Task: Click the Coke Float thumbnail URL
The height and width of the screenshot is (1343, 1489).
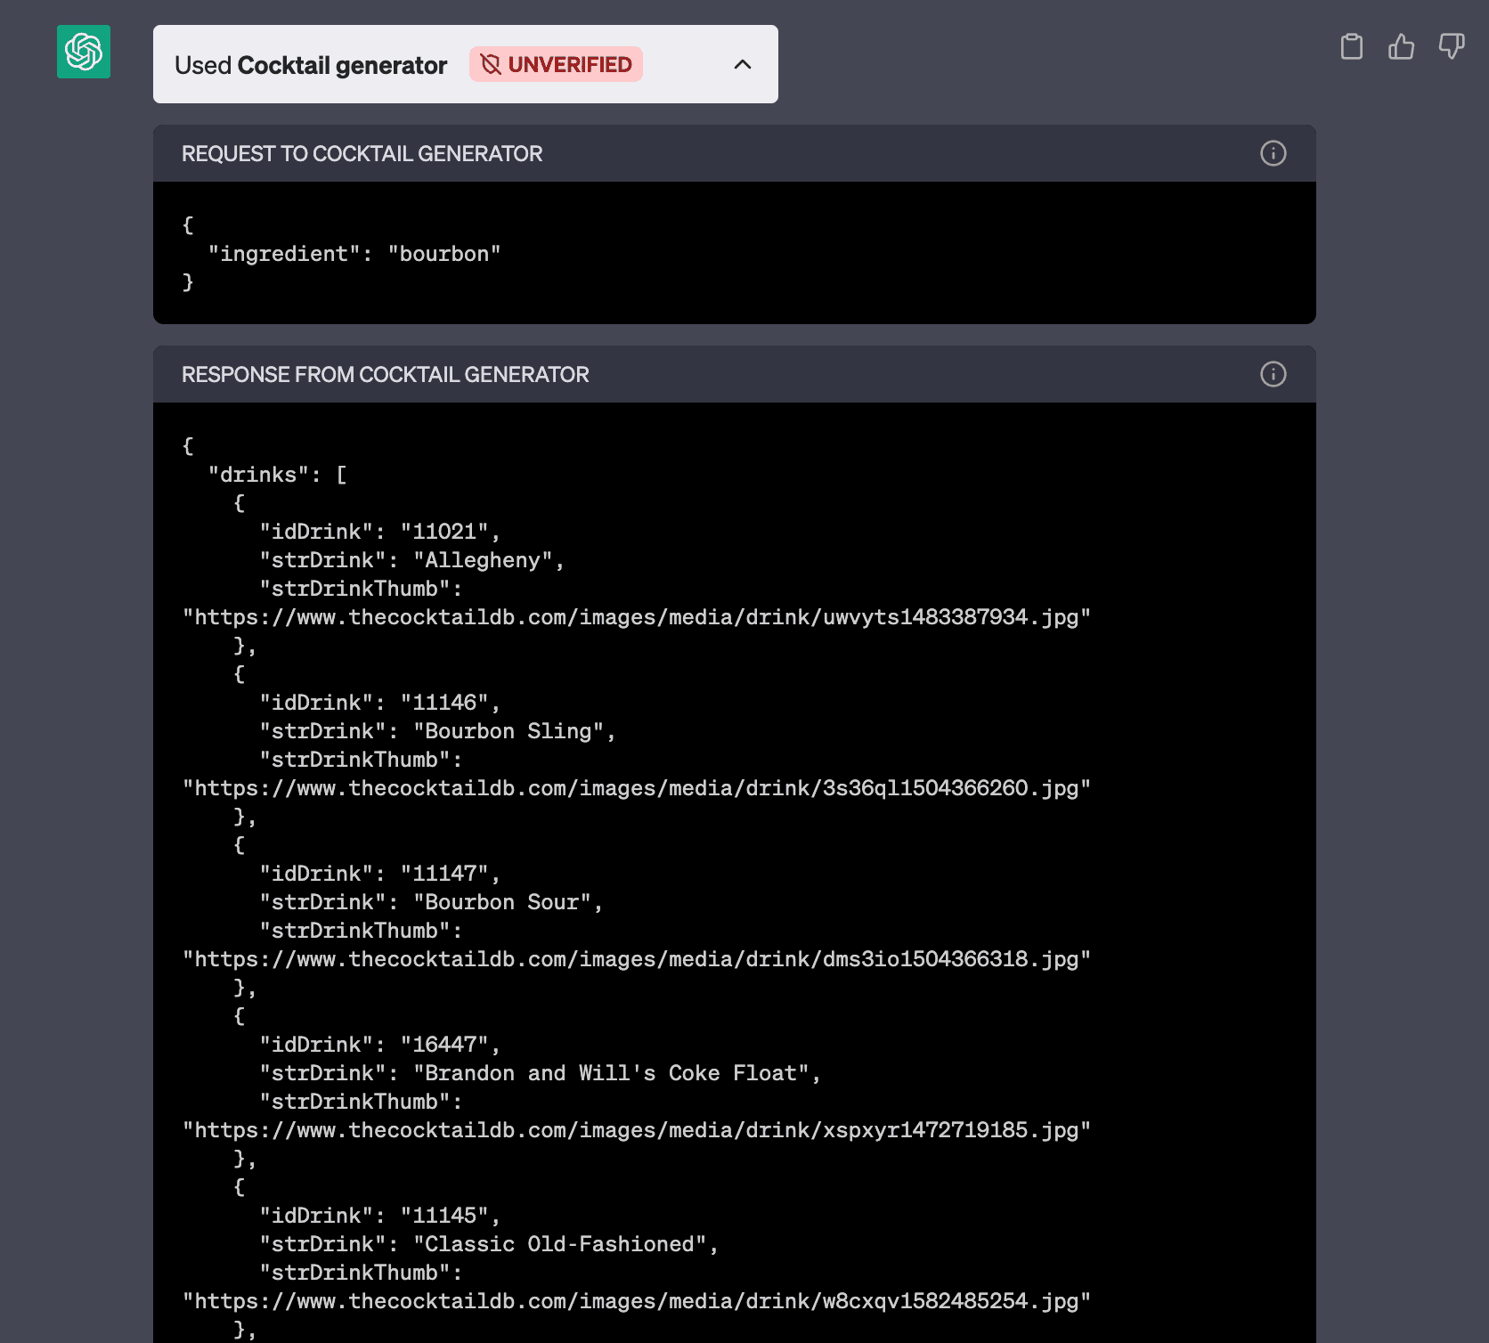Action: pos(636,1130)
